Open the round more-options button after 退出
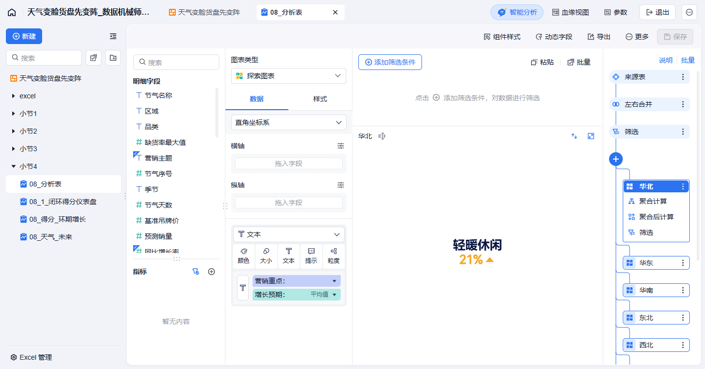Viewport: 705px width, 369px height. 689,12
